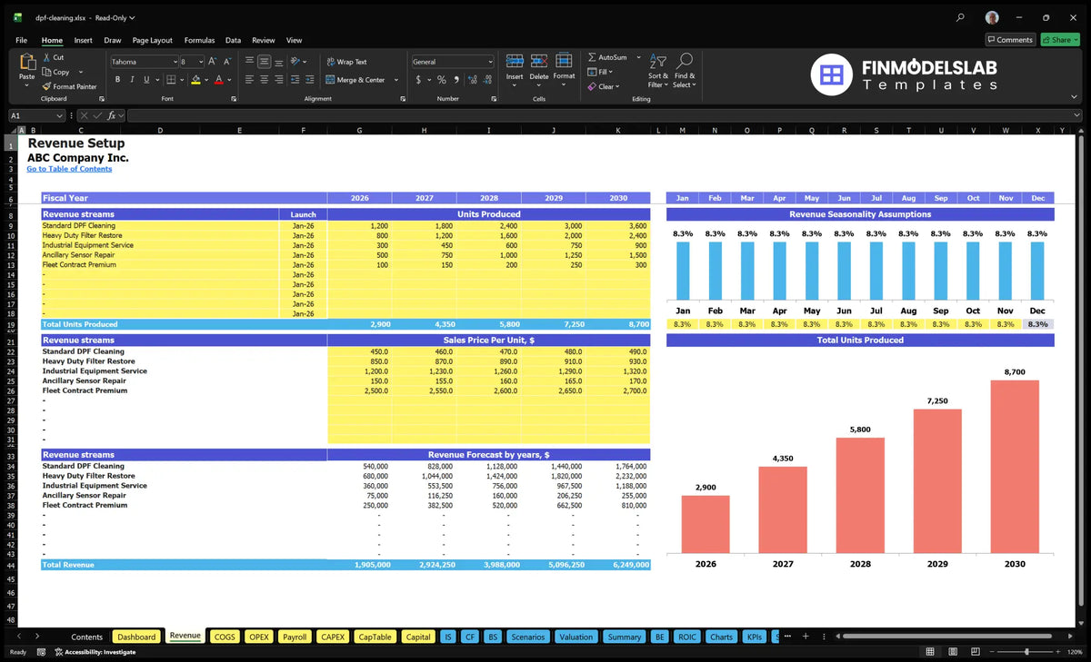The image size is (1091, 662).
Task: Open the Format cells icon
Action: 564,61
